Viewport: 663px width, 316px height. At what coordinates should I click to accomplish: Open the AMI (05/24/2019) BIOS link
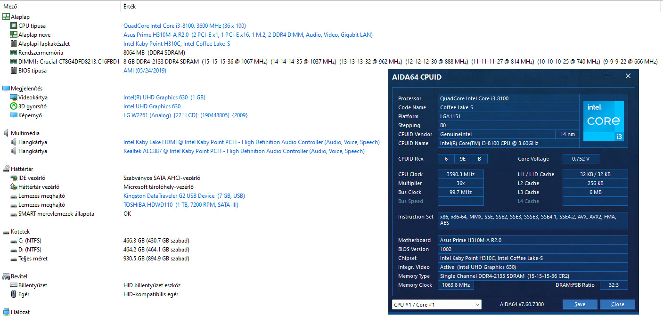coord(145,71)
